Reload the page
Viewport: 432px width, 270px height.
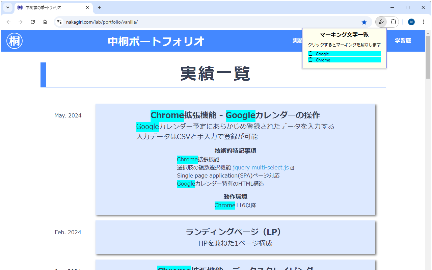click(33, 22)
